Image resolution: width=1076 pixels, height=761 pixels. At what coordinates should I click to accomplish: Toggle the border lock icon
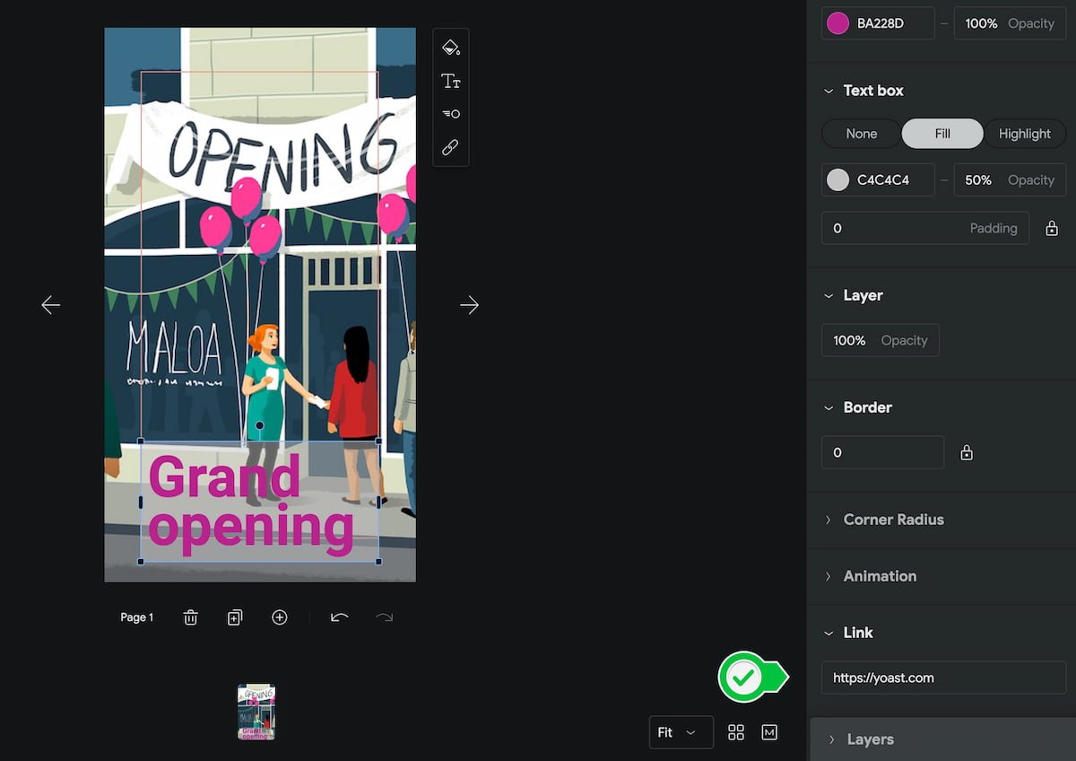pyautogui.click(x=967, y=453)
